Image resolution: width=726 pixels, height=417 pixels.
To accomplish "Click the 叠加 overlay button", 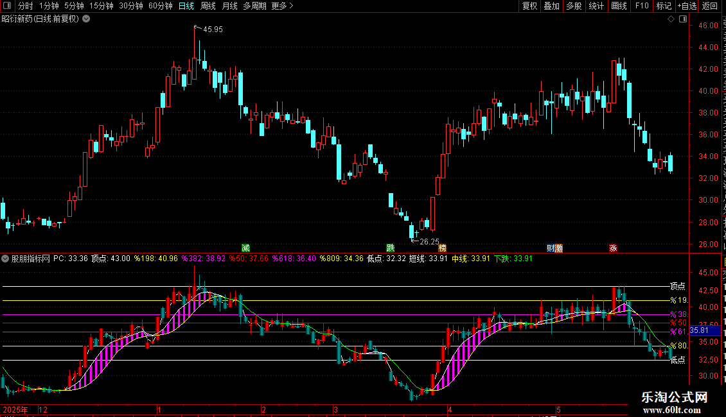I will [552, 6].
